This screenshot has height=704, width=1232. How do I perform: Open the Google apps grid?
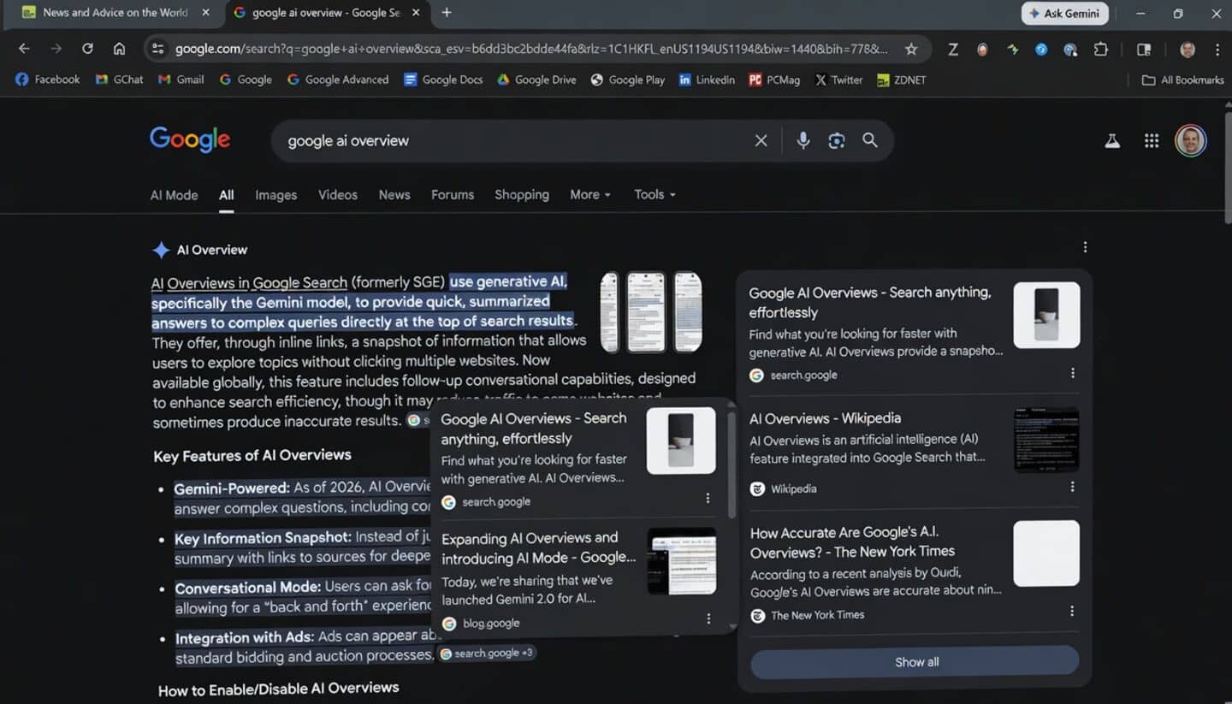click(1152, 141)
